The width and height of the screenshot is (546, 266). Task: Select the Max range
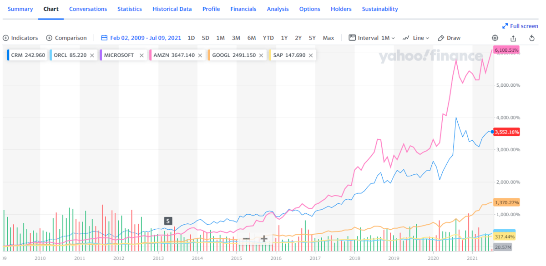(329, 38)
